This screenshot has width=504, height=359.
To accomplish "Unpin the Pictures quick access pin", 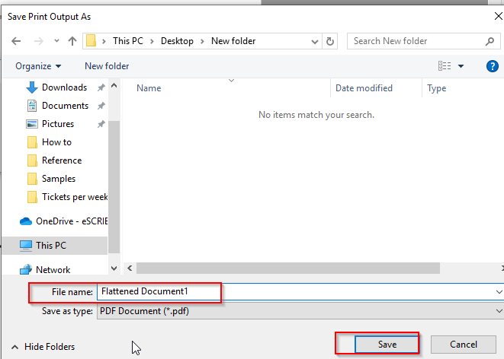I will pyautogui.click(x=101, y=124).
